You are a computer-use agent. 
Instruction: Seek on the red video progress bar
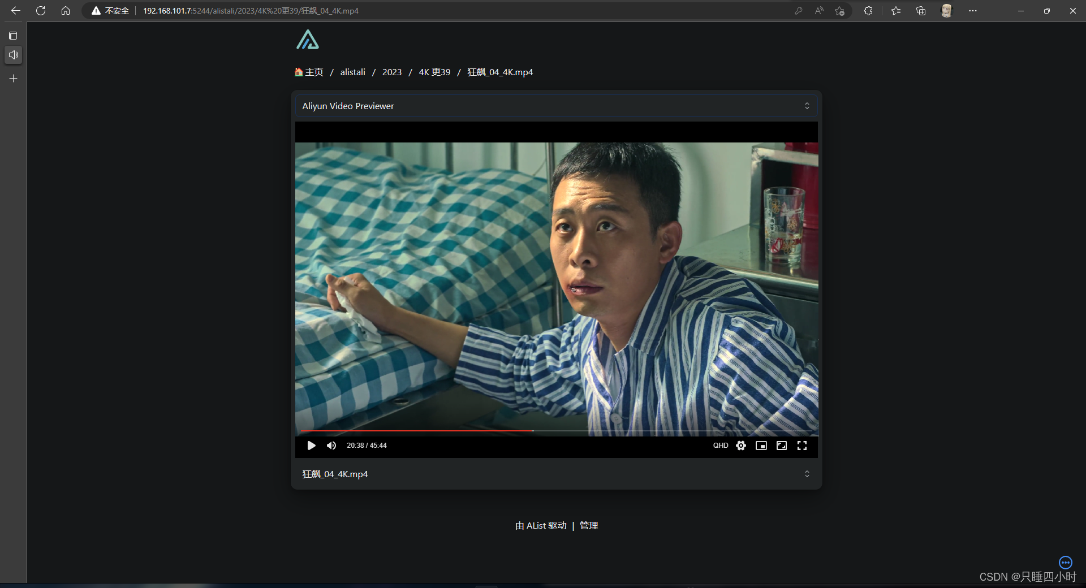click(417, 431)
